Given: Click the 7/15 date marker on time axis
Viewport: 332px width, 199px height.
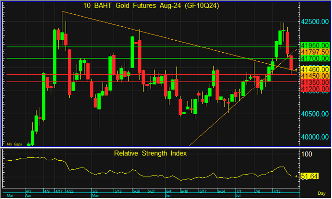Looking at the screenshot, I should click(277, 191).
